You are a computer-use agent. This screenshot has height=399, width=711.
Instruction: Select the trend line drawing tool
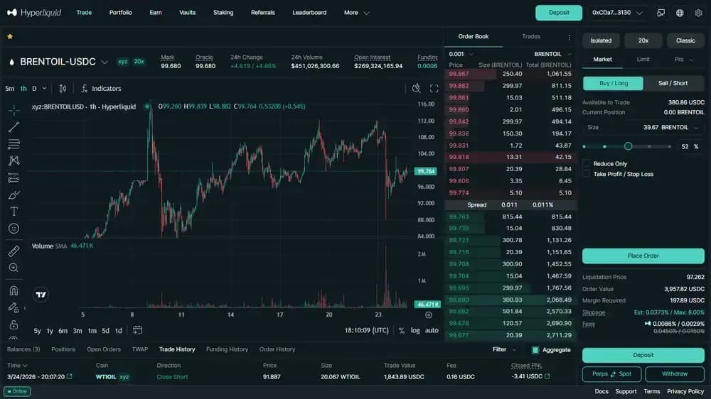point(14,127)
